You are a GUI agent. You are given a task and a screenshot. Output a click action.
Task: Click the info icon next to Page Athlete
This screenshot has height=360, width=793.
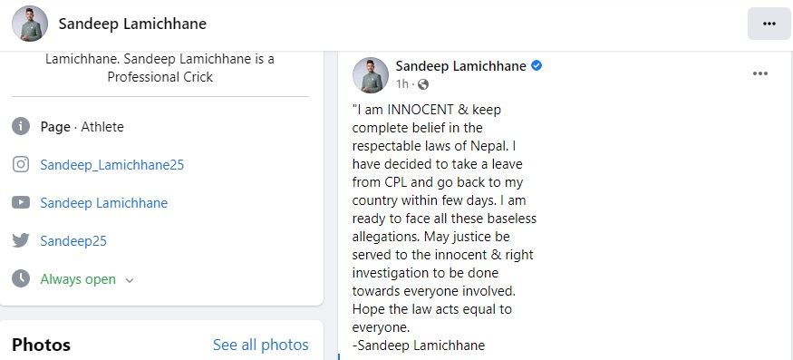click(21, 127)
